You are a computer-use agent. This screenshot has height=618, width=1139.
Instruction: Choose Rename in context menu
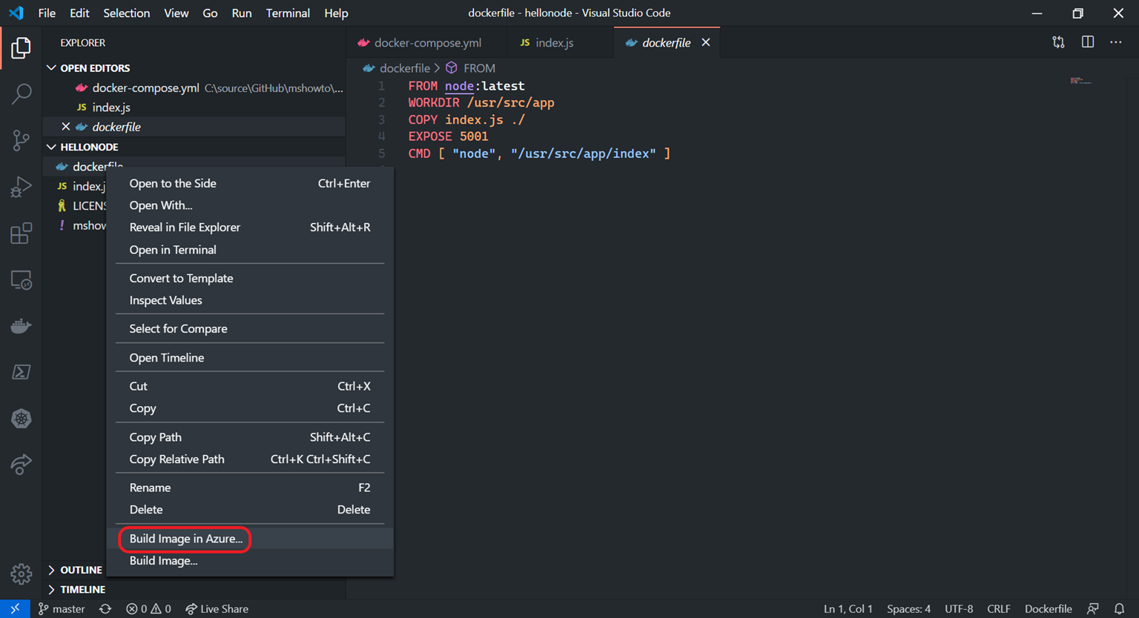pyautogui.click(x=250, y=488)
